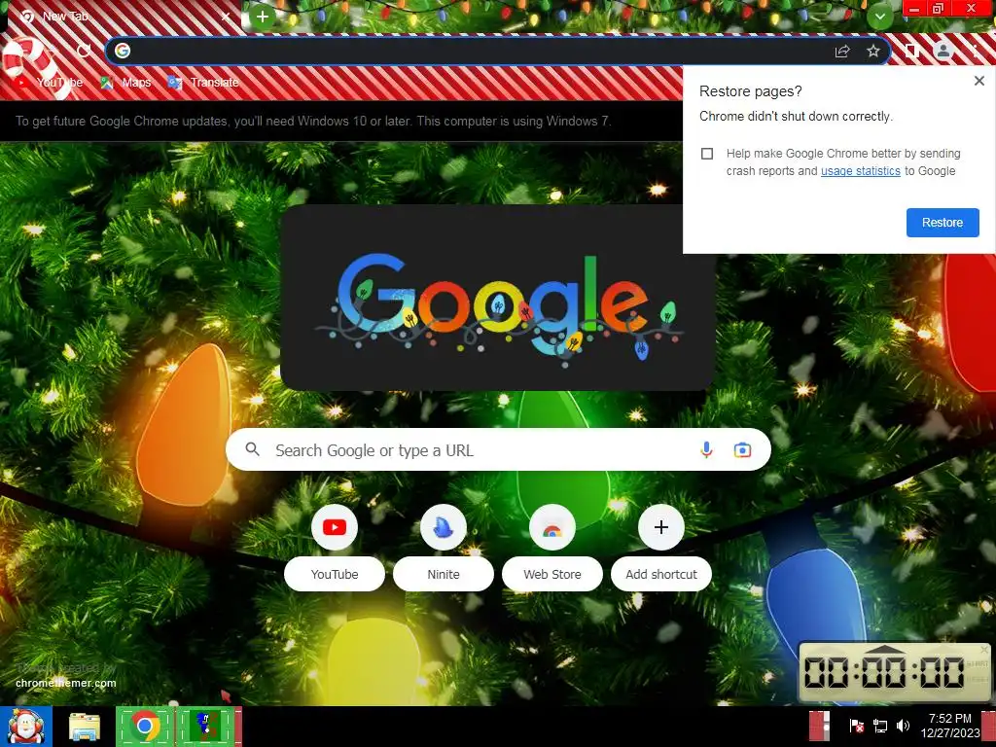
Task: Click the green new tab plus button
Action: tap(262, 17)
